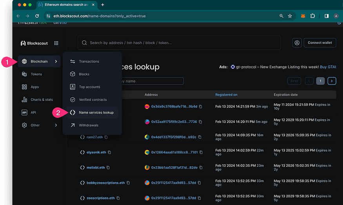Expand the Other sidebar menu
This screenshot has width=343, height=205.
coord(39,125)
